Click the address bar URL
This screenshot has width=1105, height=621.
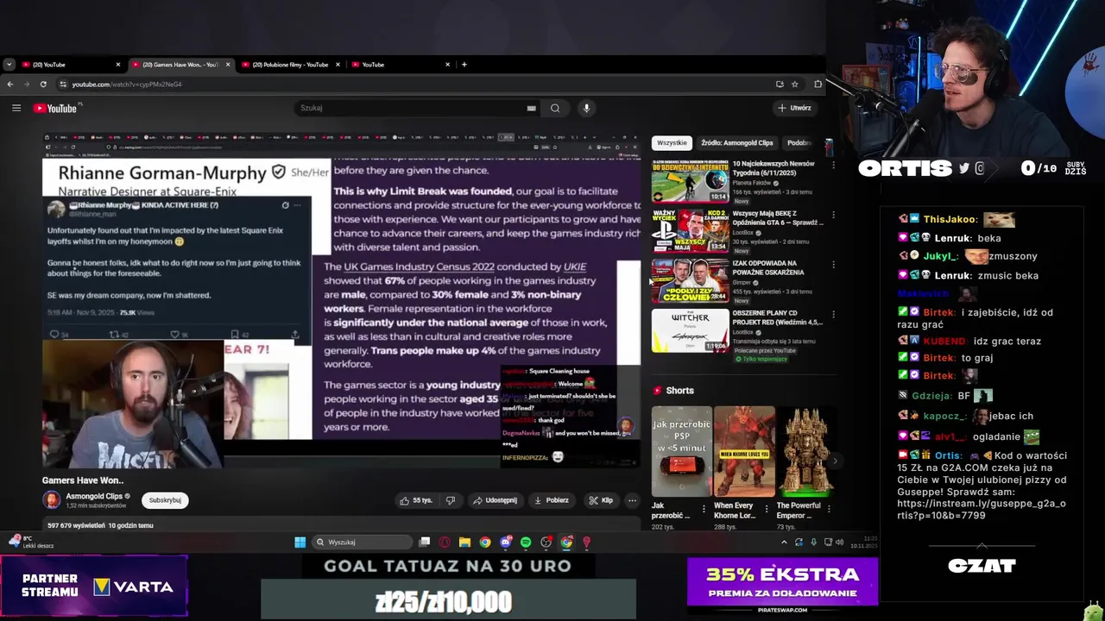127,85
